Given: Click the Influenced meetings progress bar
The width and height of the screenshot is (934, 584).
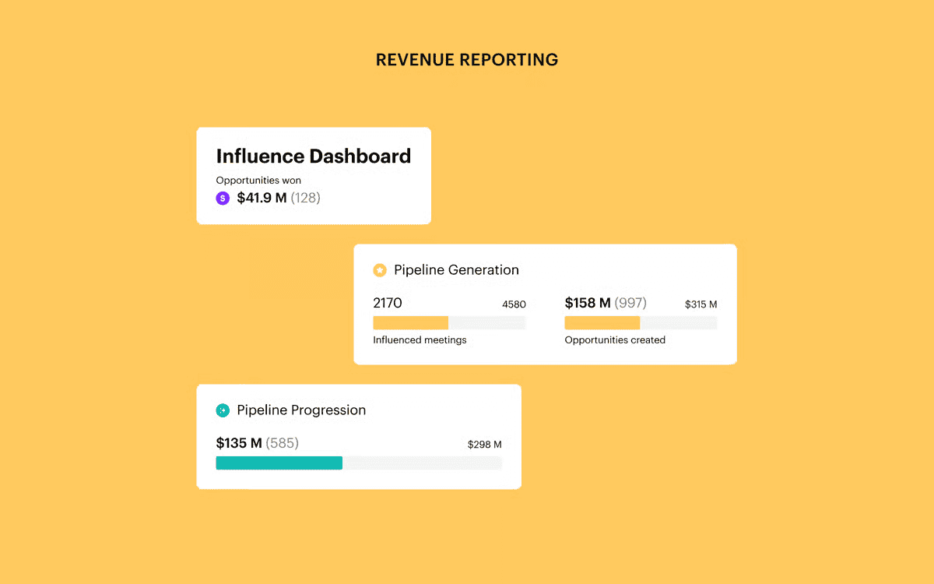Looking at the screenshot, I should click(x=449, y=323).
